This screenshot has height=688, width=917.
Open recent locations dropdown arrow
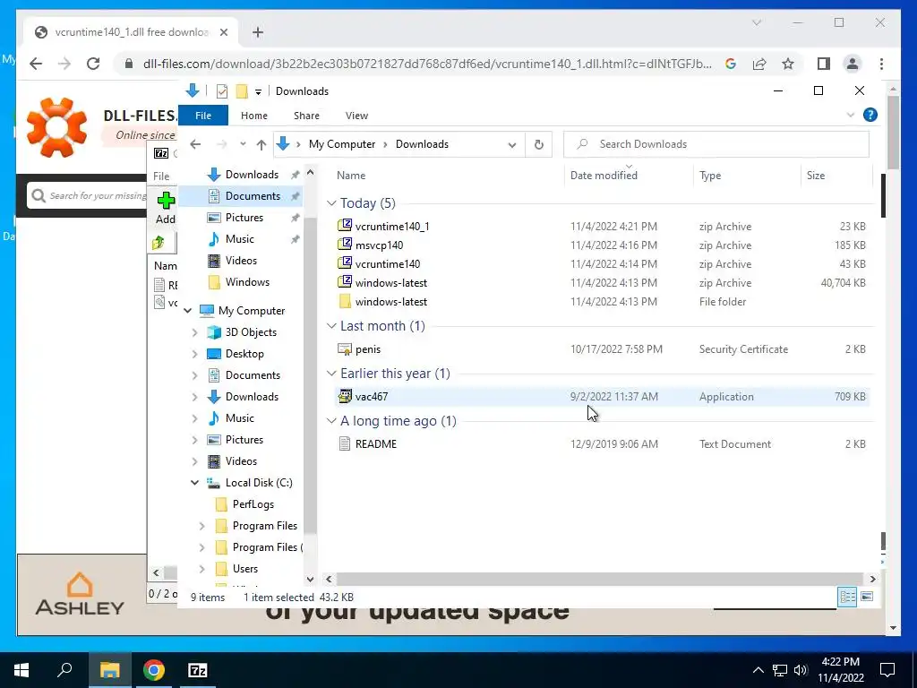click(243, 144)
